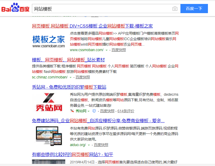215x166 pixels.
Task: Click the 秀站网 red logo thumbnail
Action: pyautogui.click(x=49, y=102)
